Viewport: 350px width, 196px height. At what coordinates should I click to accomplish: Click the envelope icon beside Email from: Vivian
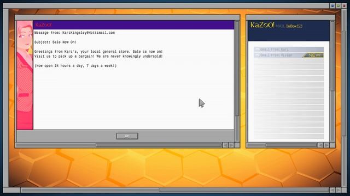point(257,55)
